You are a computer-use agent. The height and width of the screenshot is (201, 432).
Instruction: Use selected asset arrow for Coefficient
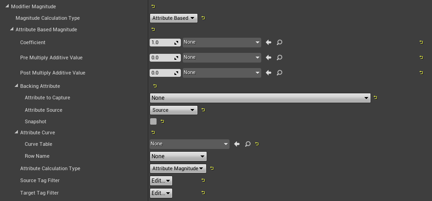[x=269, y=42]
